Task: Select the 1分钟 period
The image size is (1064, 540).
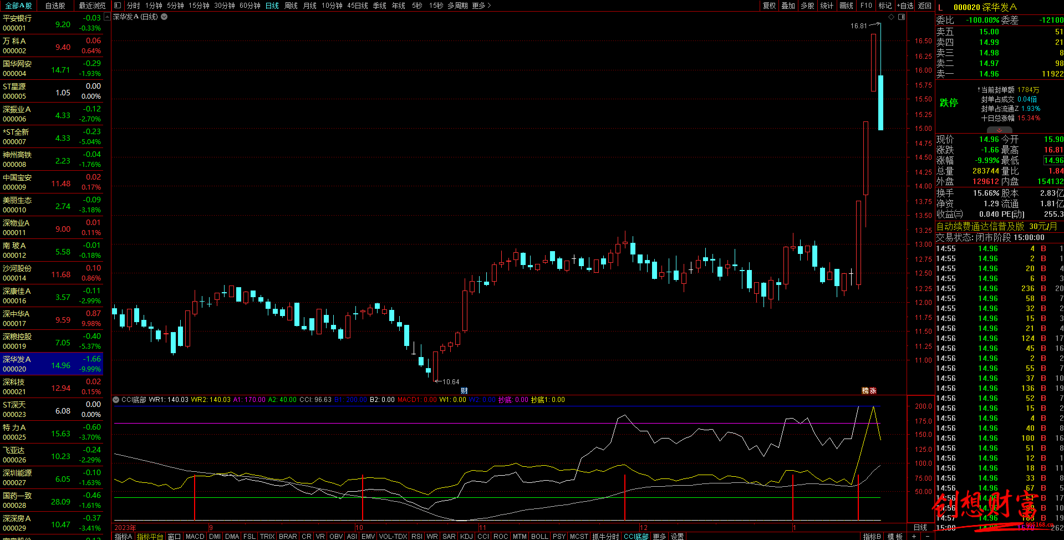Action: [x=154, y=6]
